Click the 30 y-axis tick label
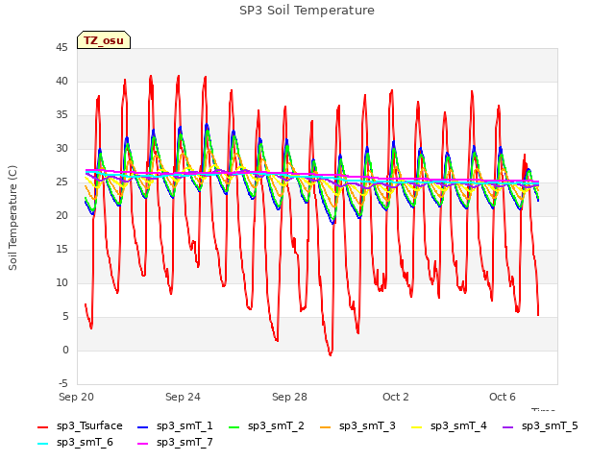 pos(61,149)
